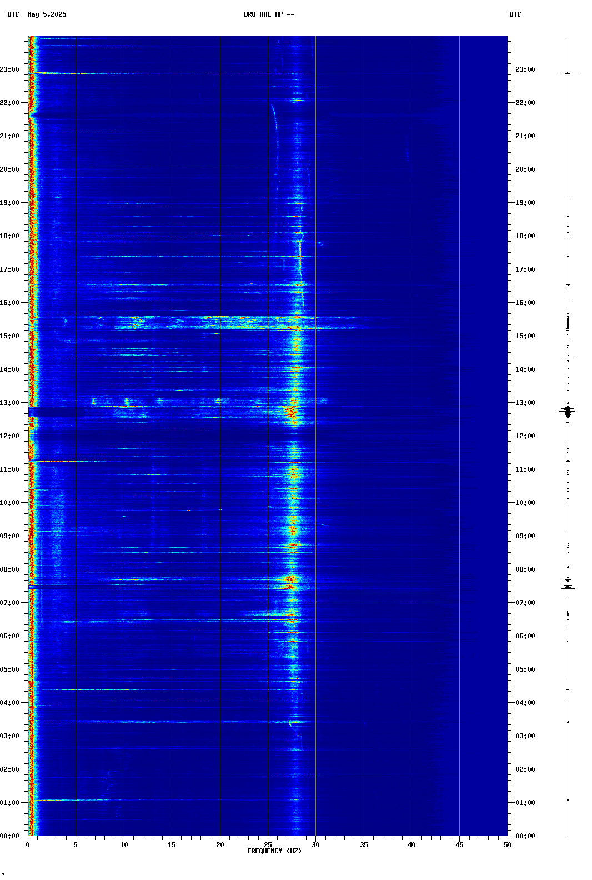Select the 20 Hz frequency tick label
This screenshot has width=592, height=880.
(x=220, y=845)
